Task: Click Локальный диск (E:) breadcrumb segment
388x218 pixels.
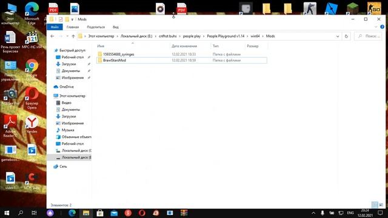Action: tap(136, 36)
